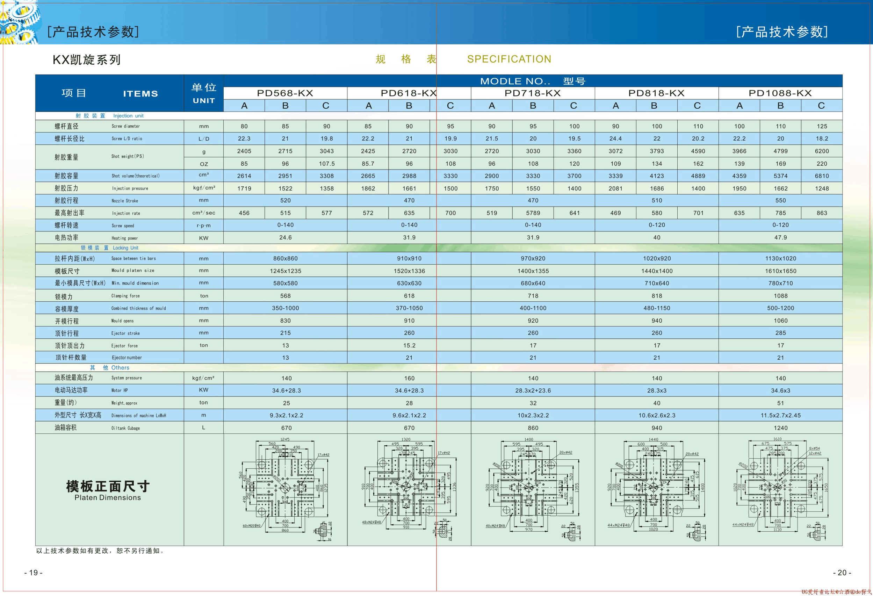Click the Clamping force row label
This screenshot has width=873, height=596.
(125, 296)
